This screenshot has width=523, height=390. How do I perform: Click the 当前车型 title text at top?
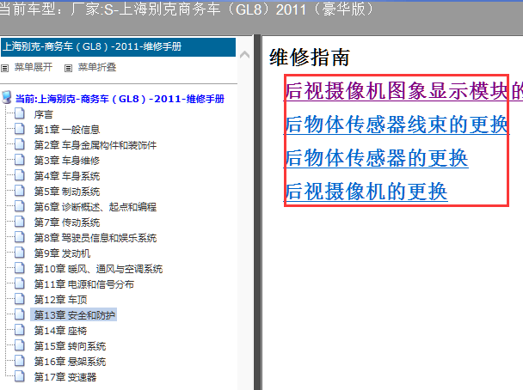click(187, 9)
